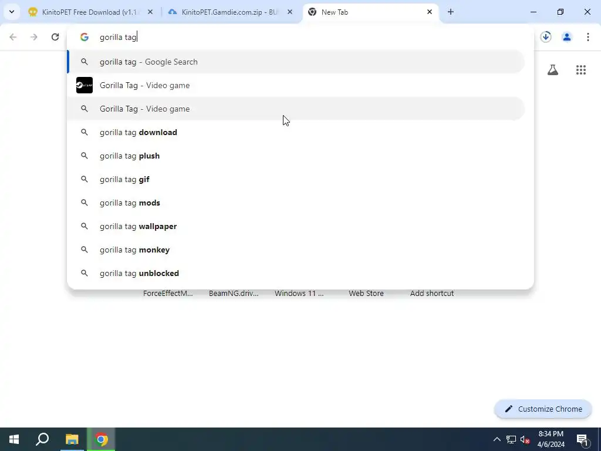The height and width of the screenshot is (451, 601).
Task: Select the 'gorilla tag wallpaper' suggestion
Action: tap(296, 226)
